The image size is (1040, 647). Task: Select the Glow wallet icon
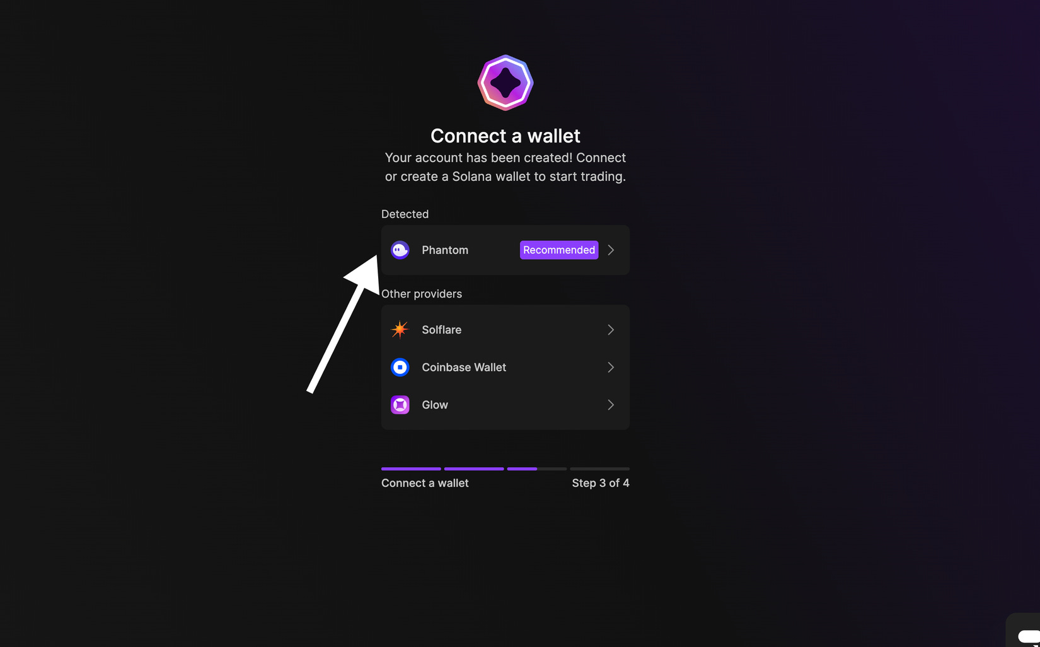click(x=400, y=405)
